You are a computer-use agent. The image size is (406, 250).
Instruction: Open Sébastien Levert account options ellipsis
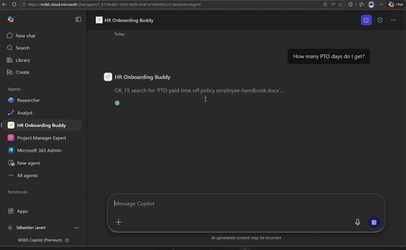[77, 228]
